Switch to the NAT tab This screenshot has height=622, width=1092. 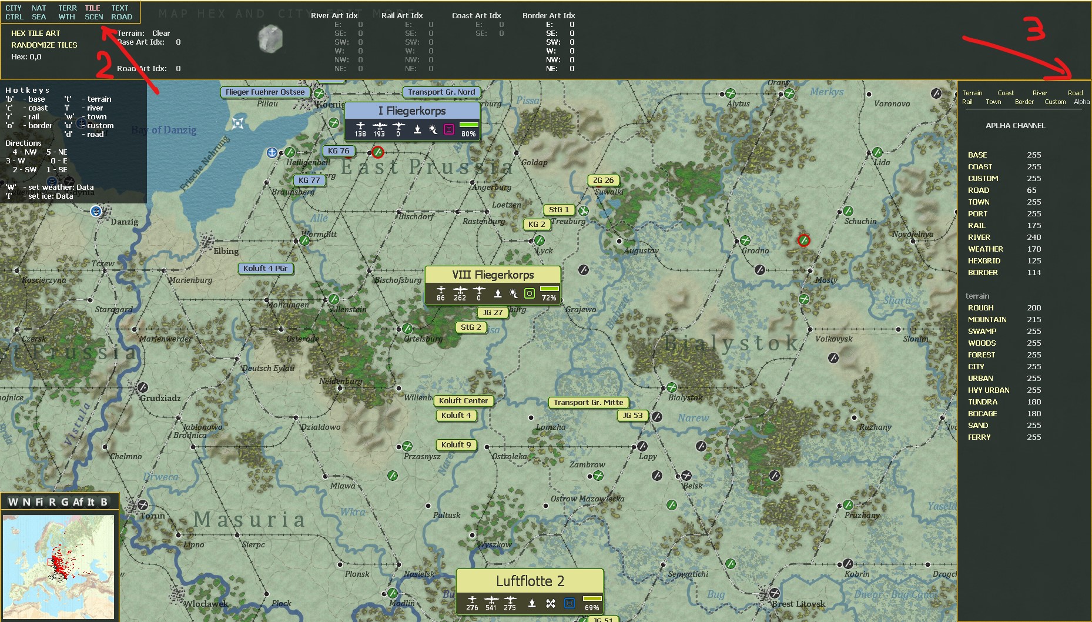[x=39, y=8]
